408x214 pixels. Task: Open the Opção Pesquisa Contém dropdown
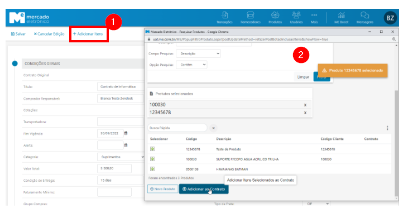click(x=191, y=65)
